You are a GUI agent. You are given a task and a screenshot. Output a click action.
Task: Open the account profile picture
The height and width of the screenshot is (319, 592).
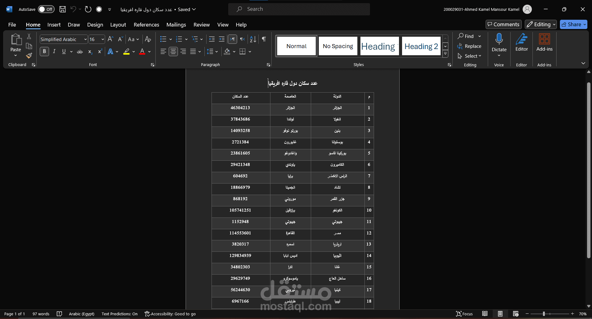tap(527, 9)
